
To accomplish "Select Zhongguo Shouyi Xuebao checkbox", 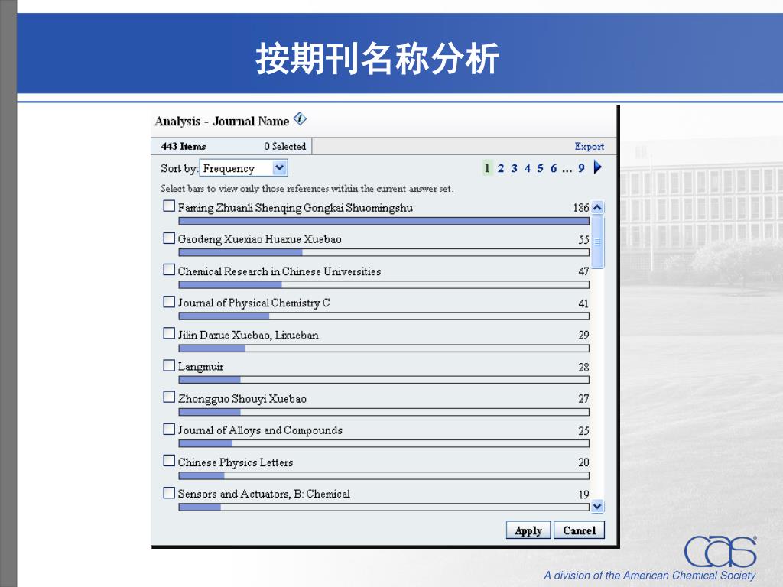I will click(169, 397).
